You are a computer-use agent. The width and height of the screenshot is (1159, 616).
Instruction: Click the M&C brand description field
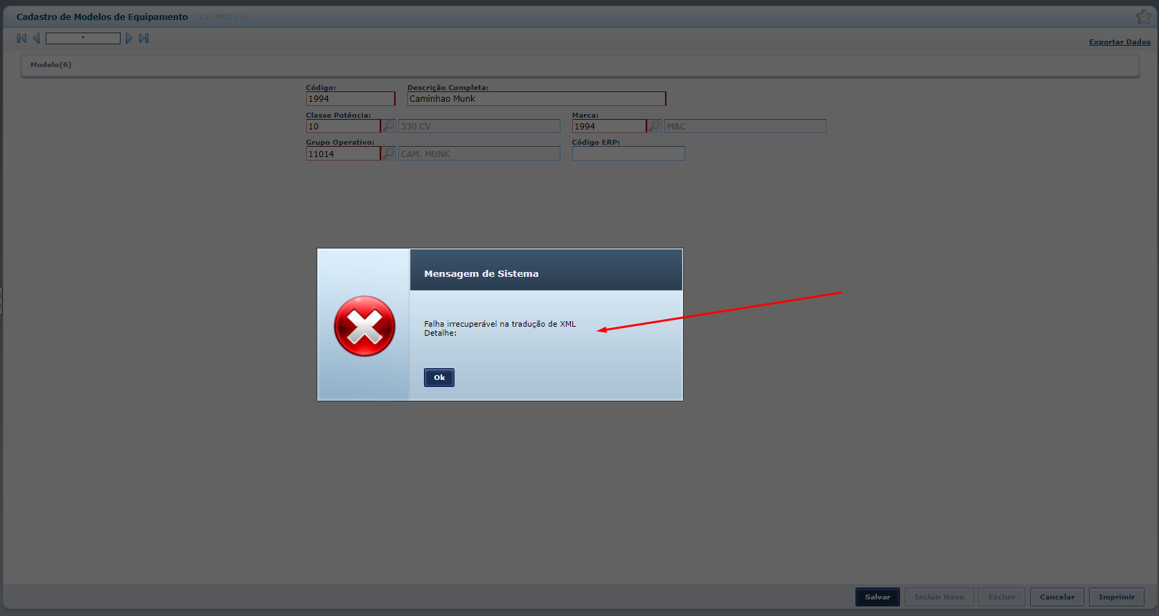[745, 126]
